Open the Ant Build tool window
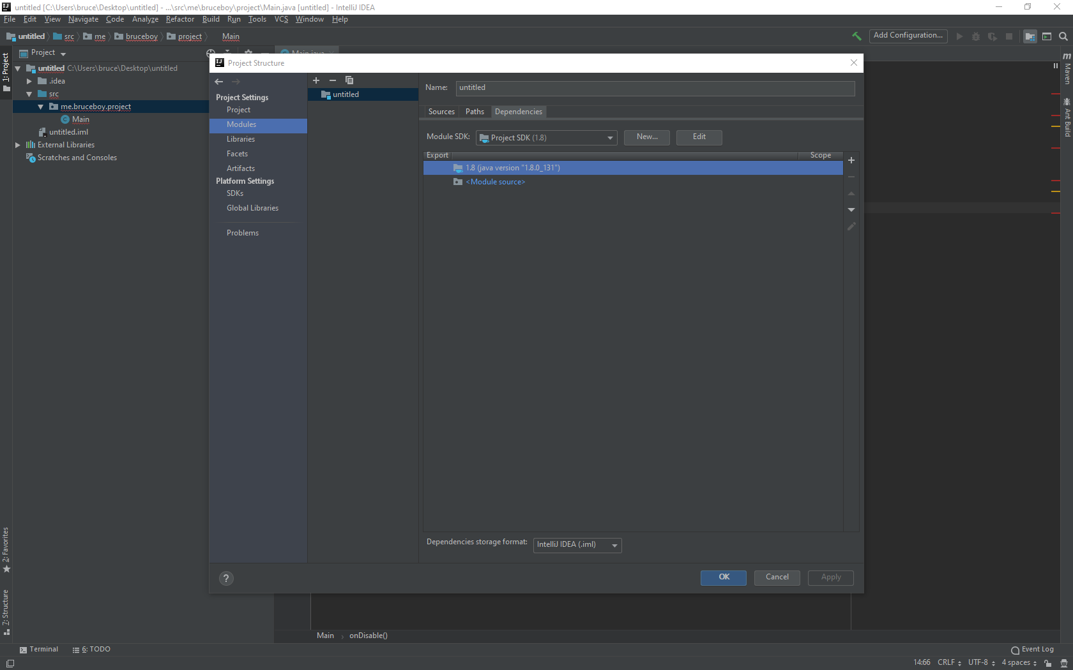 coord(1067,117)
